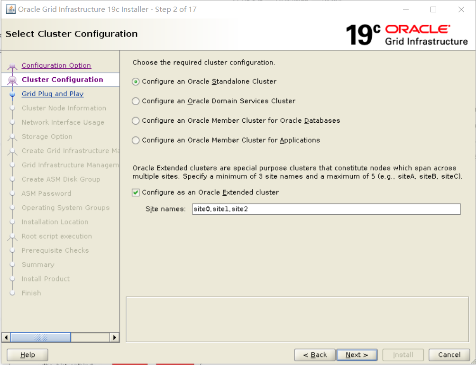The height and width of the screenshot is (365, 476).
Task: Click the Grid Plug and Play step bullet
Action: pyautogui.click(x=12, y=94)
